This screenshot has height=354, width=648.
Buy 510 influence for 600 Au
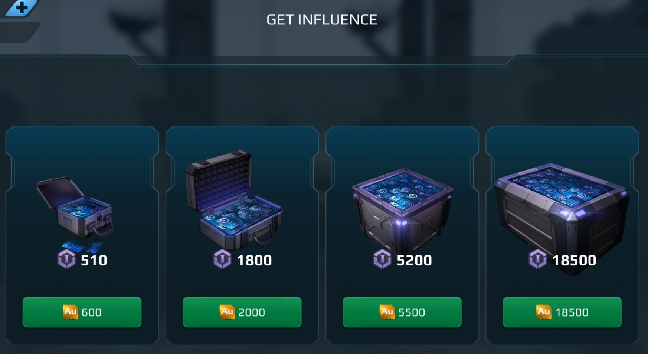point(82,312)
